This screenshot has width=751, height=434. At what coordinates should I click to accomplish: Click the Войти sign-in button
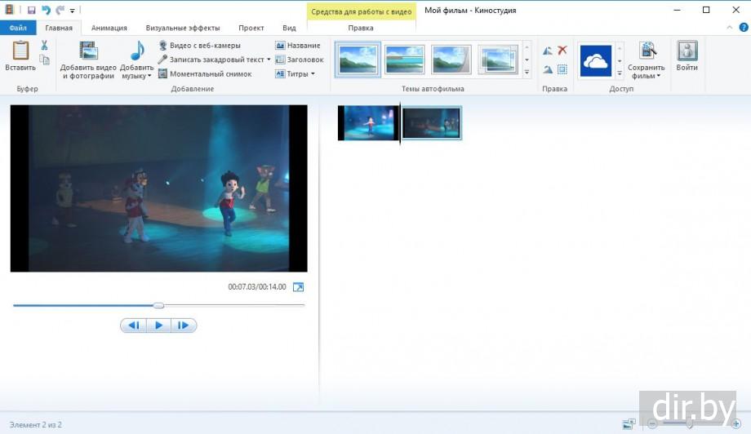[687, 57]
